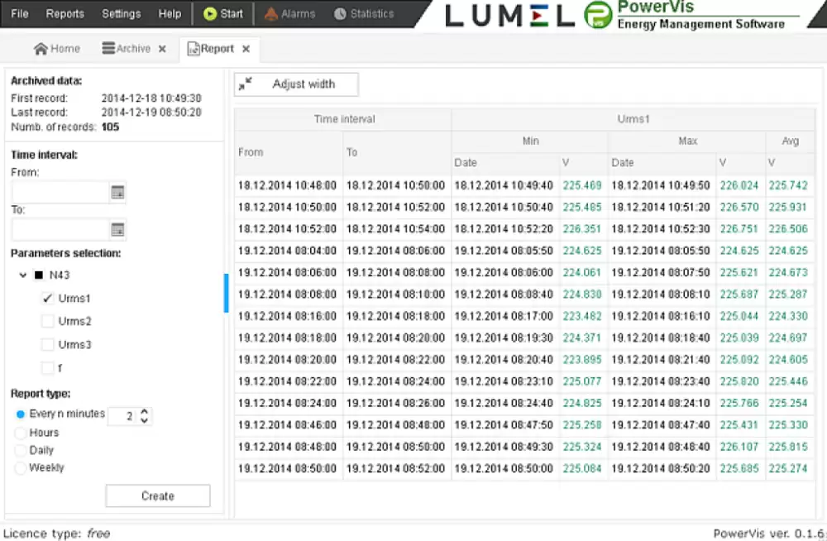Click the green Start play icon

[210, 13]
